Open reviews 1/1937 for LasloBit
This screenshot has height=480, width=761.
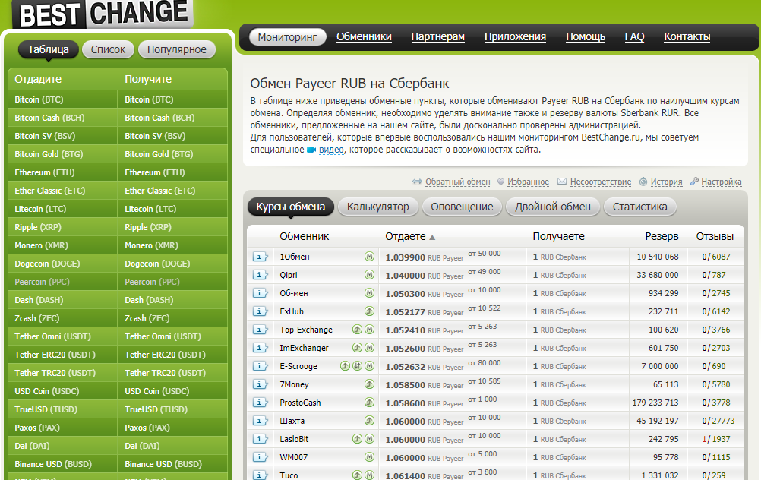click(x=716, y=439)
